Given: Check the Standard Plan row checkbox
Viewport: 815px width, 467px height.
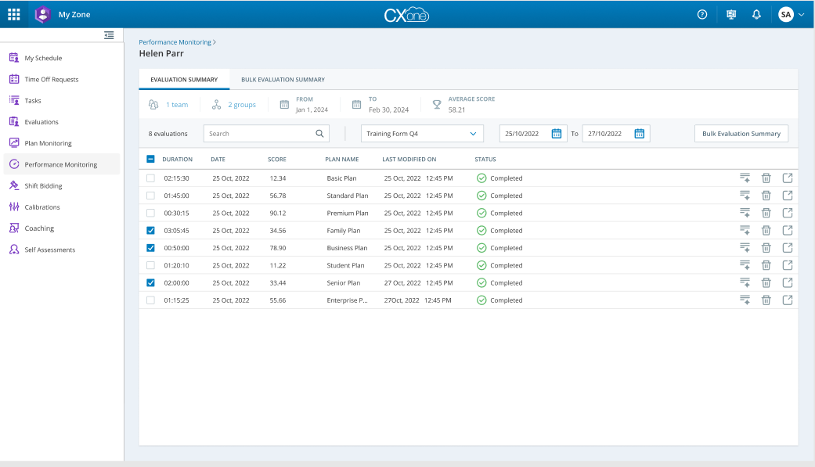Looking at the screenshot, I should point(151,196).
